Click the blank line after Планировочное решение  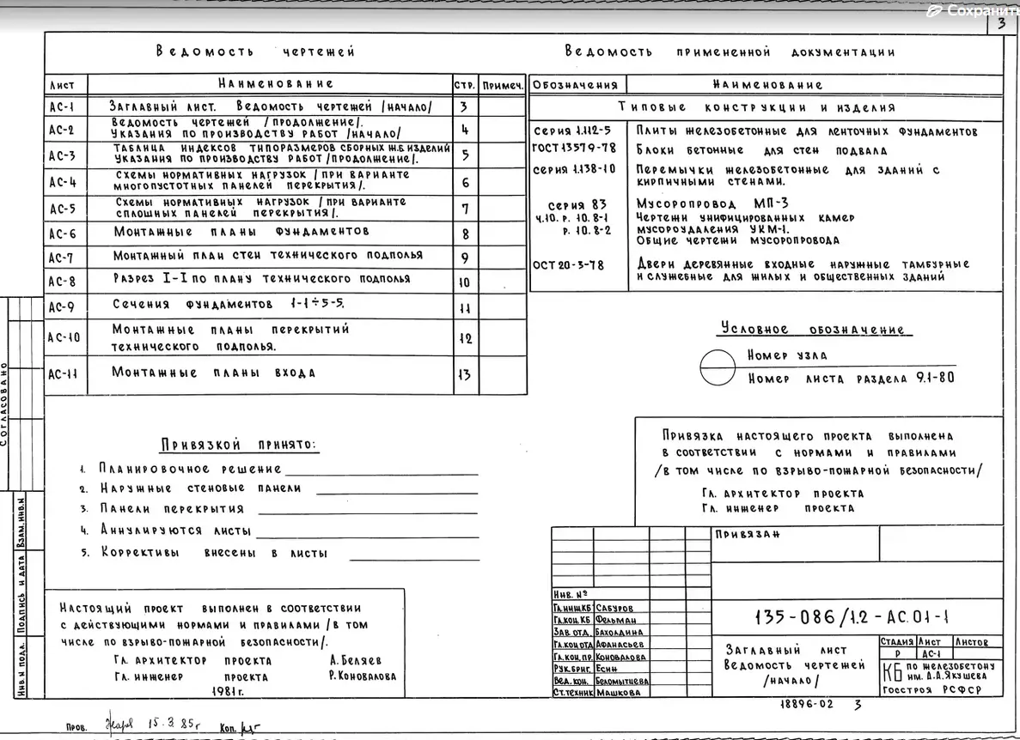[381, 470]
